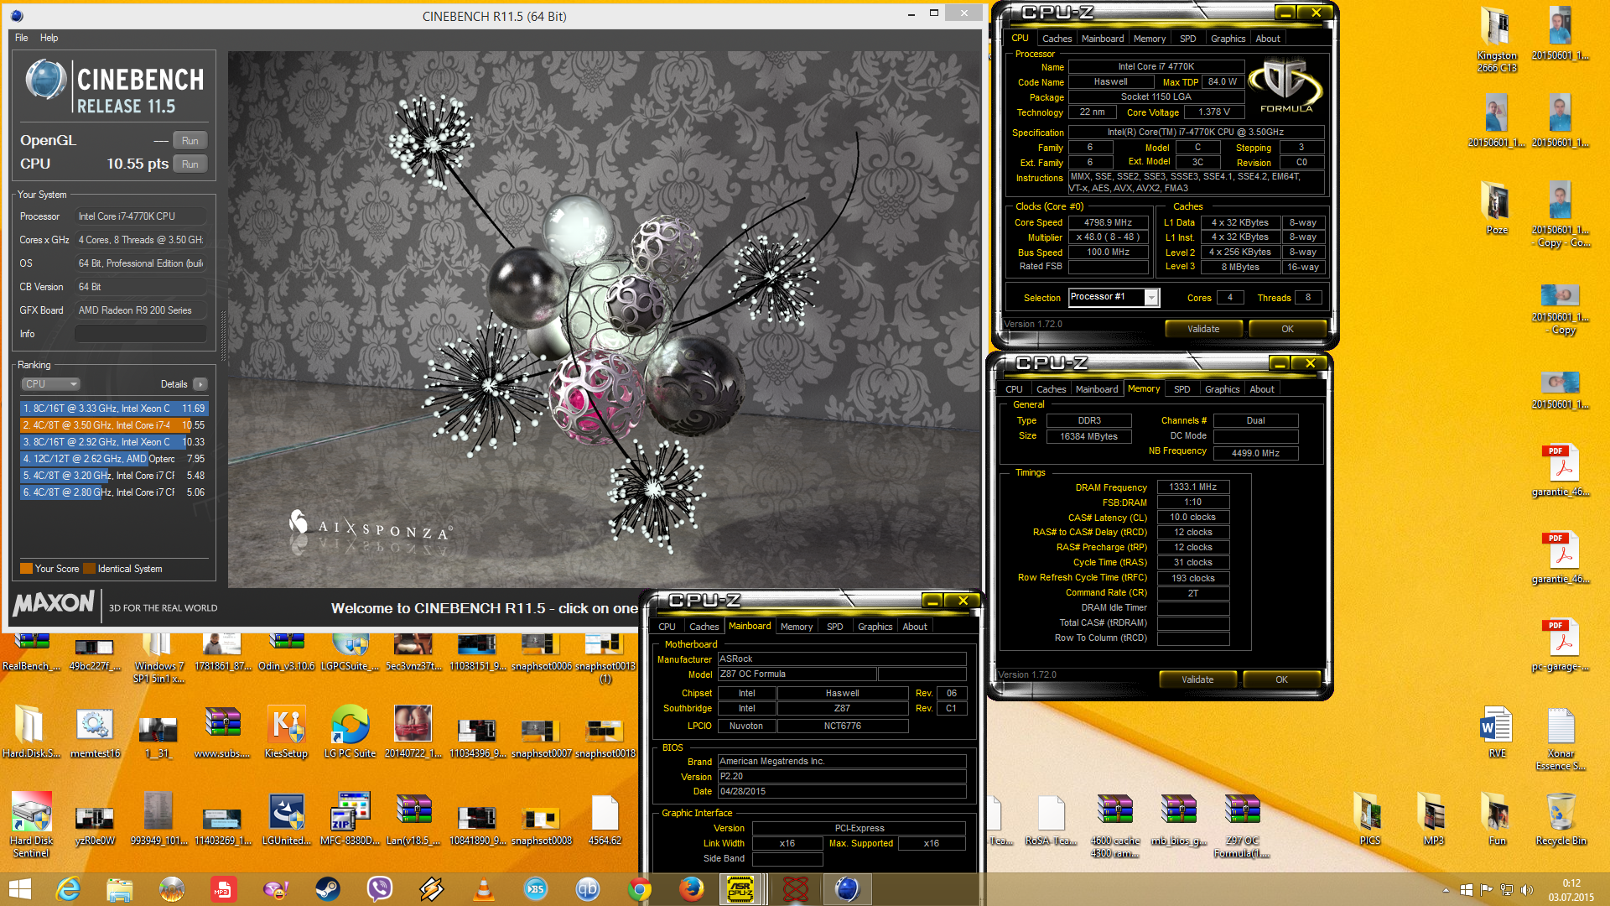
Task: Open the 4564.62 file on desktop
Action: 605,820
